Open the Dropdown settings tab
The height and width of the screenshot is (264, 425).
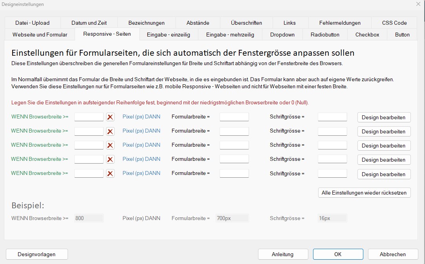point(282,35)
